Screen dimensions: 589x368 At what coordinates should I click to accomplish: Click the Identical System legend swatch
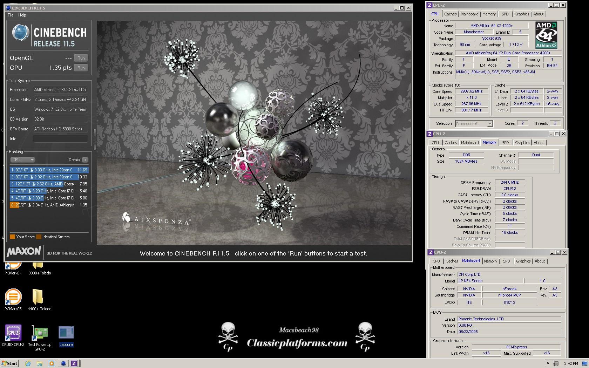click(39, 237)
